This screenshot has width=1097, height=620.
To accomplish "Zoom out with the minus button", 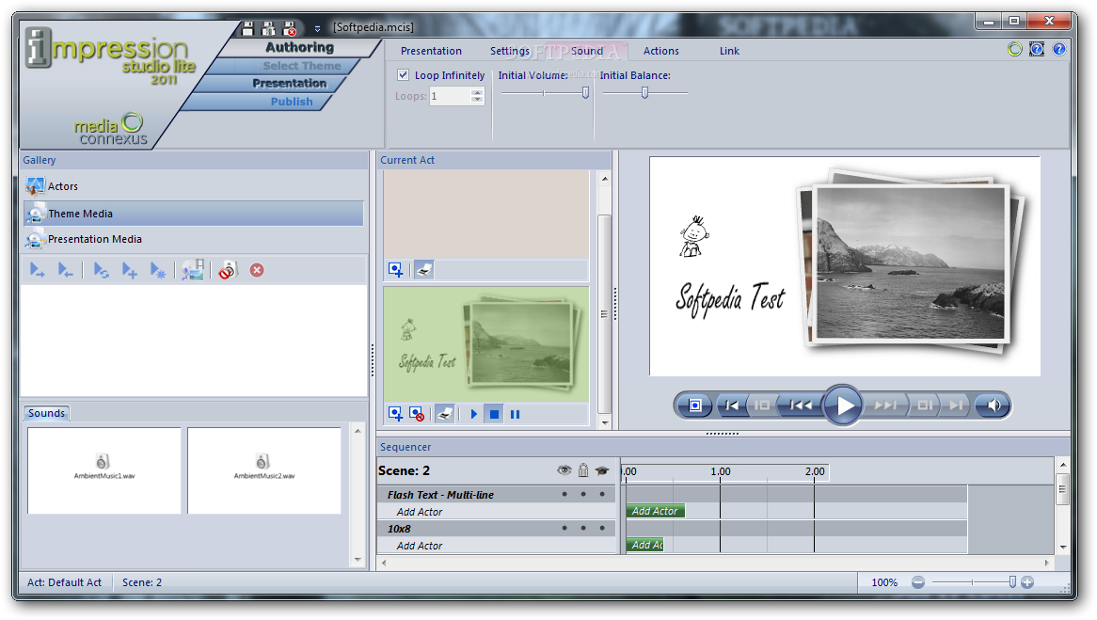I will [x=918, y=582].
